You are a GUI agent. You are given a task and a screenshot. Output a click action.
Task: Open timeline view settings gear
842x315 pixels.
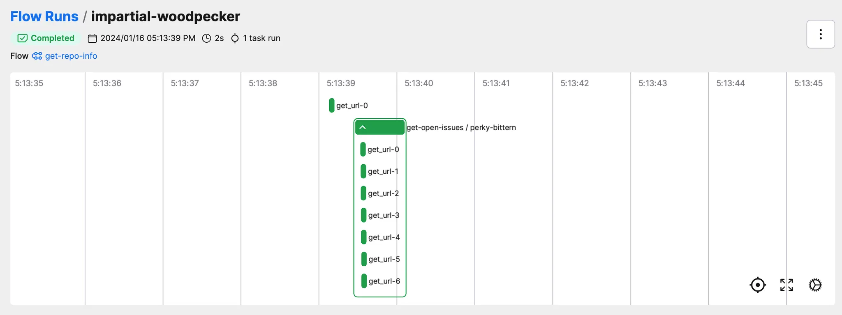point(815,285)
